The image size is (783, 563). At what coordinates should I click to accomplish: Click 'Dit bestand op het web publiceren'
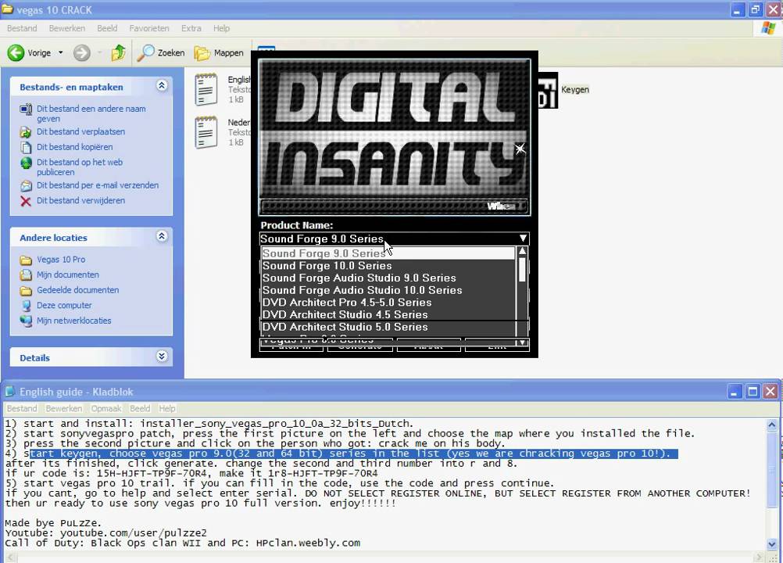point(80,167)
